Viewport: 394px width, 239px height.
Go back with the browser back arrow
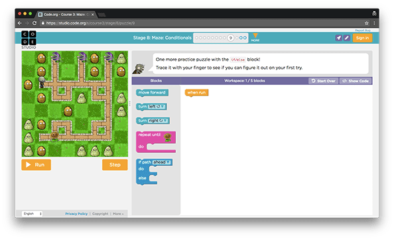click(20, 23)
